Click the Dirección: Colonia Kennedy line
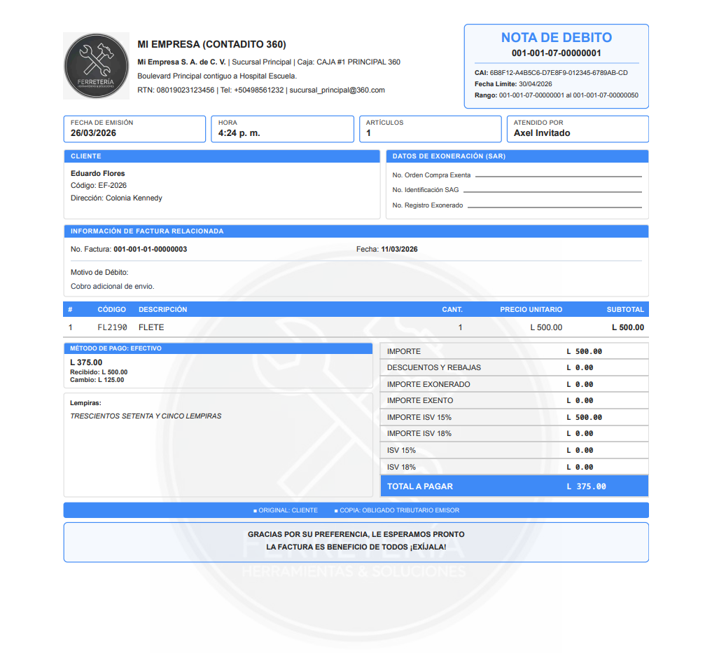712x654 pixels. click(116, 198)
